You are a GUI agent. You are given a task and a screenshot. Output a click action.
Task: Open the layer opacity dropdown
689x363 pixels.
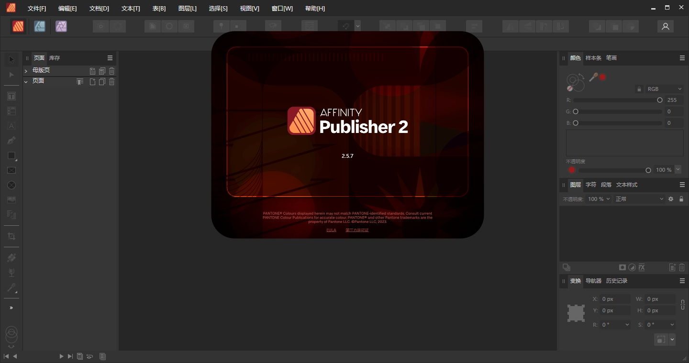pyautogui.click(x=599, y=199)
